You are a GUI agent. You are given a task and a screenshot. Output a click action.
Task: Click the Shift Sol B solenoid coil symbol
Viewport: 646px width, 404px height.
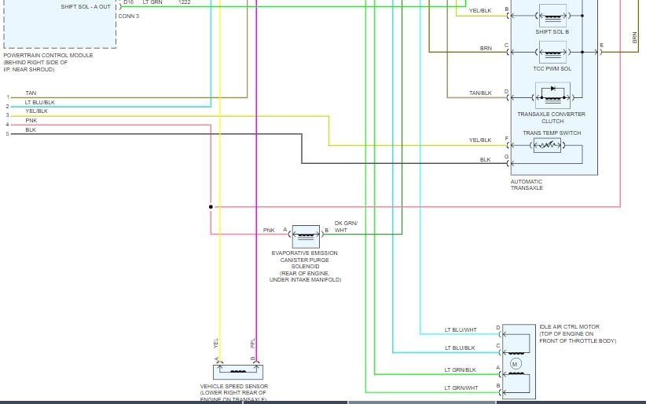click(x=552, y=16)
